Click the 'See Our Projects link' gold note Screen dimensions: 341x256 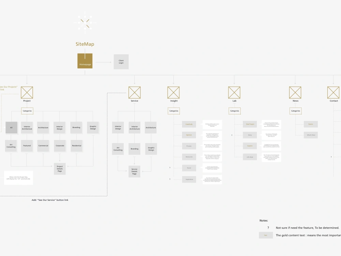[x=9, y=88]
